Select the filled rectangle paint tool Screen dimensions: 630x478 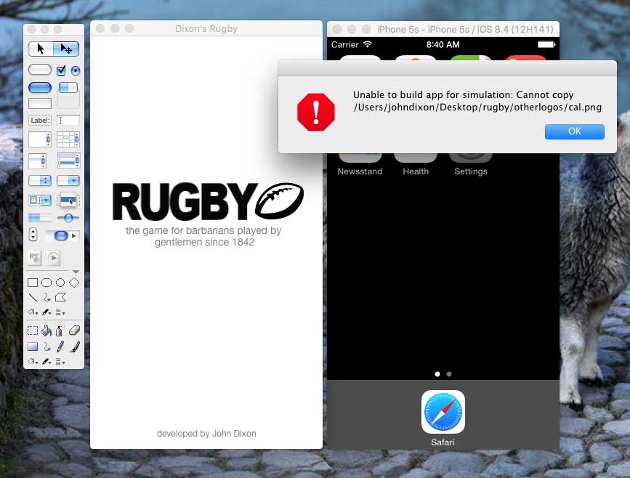pyautogui.click(x=33, y=347)
